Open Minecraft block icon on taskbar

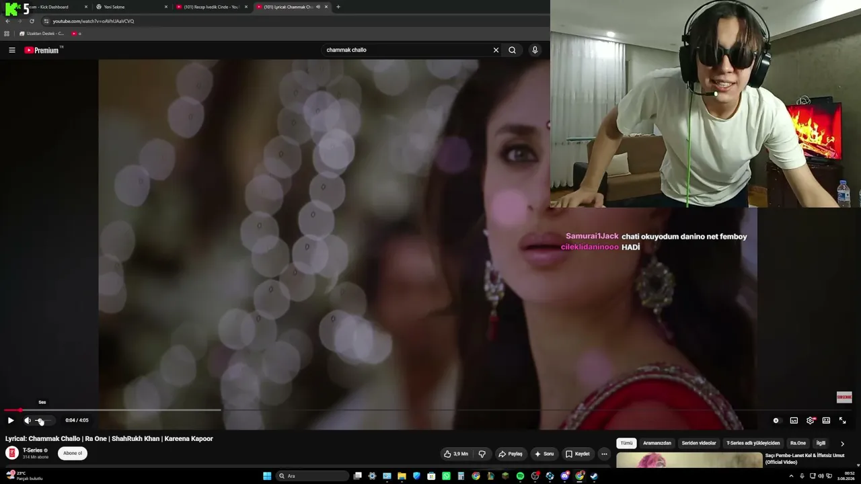pos(505,476)
